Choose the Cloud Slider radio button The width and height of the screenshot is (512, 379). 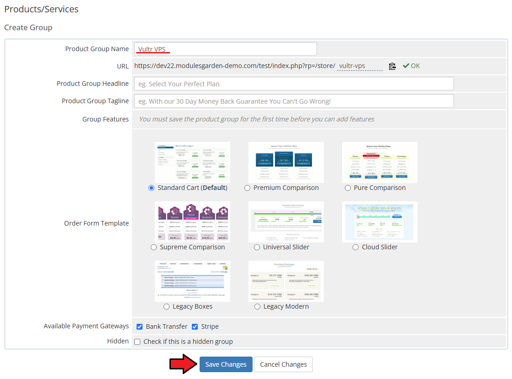pyautogui.click(x=356, y=247)
